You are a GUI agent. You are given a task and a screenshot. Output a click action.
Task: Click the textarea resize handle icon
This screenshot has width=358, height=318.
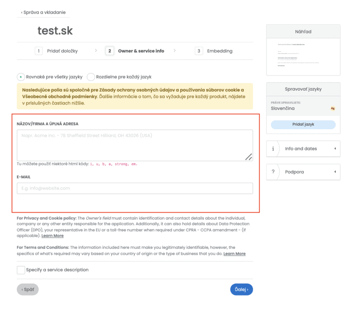[x=248, y=157]
